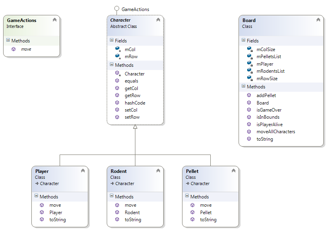Viewport: 330px width, 233px height.
Task: Collapse the Fields section of Character
Action: click(x=112, y=40)
